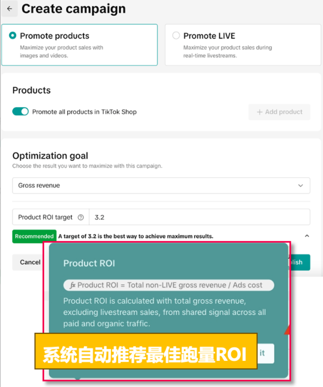The image size is (323, 387).
Task: Click the chevron icon on Gross revenue field
Action: point(301,185)
